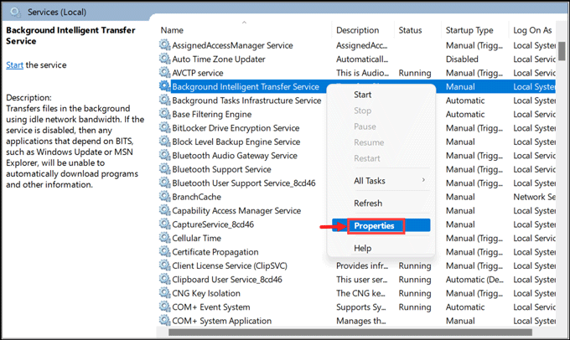Select the Cellular Time service name

(196, 239)
